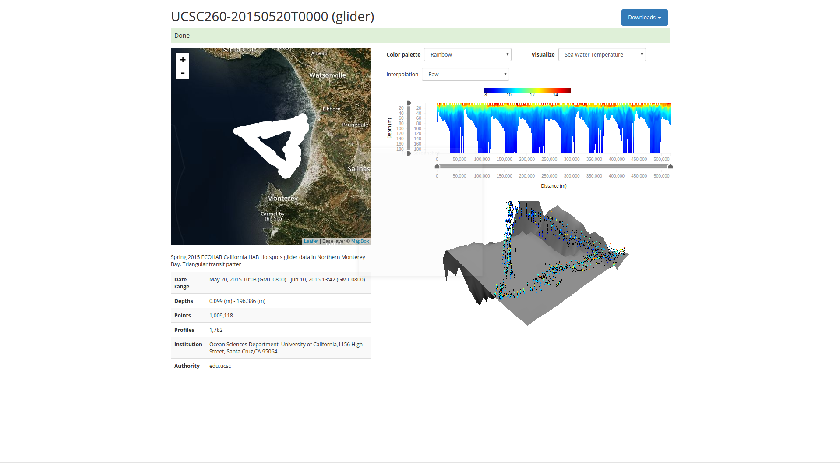Click the Salinas label on the map

(x=359, y=169)
